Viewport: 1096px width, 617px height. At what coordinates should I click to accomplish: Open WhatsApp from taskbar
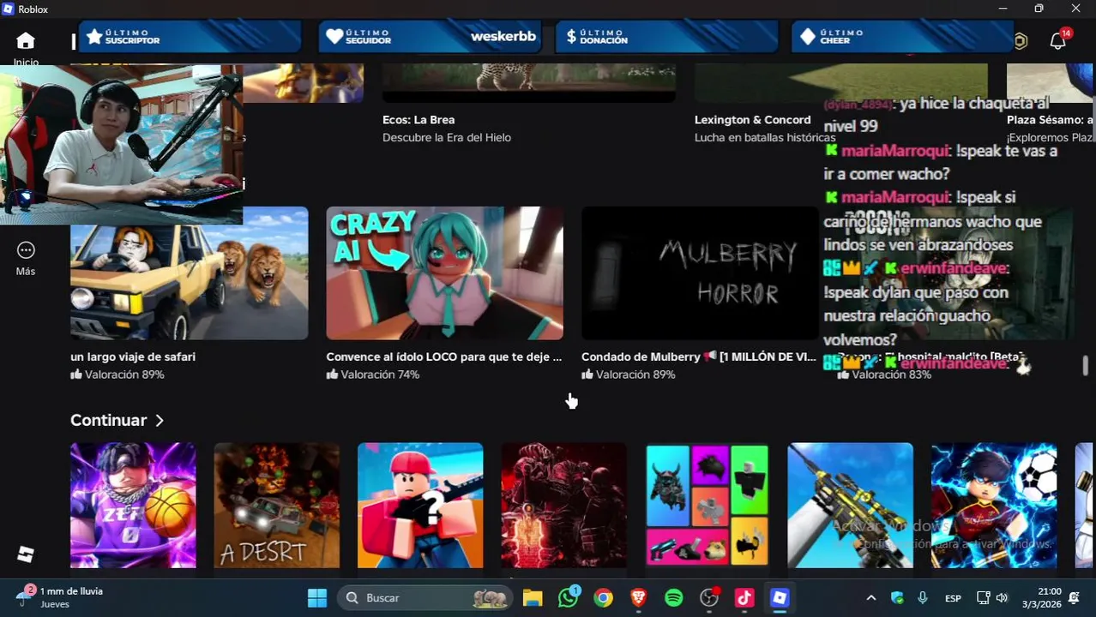(x=568, y=598)
